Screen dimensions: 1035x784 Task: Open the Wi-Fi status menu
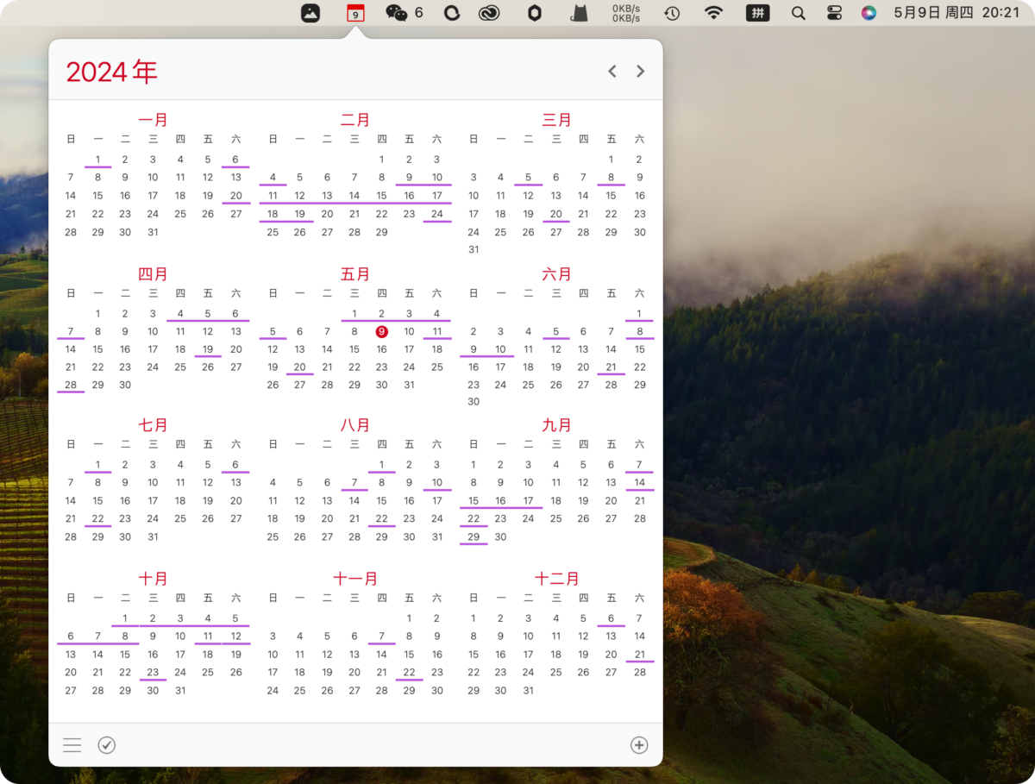713,13
